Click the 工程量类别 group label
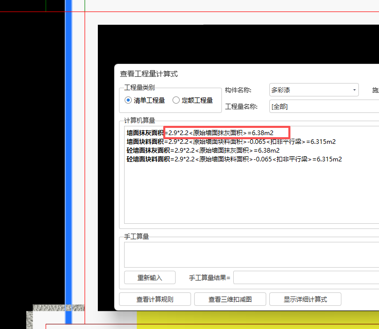 point(140,87)
